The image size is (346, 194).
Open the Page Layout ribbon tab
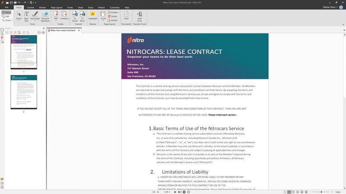point(57,7)
